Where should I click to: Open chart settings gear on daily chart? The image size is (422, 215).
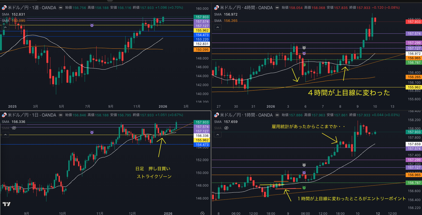[x=202, y=213]
